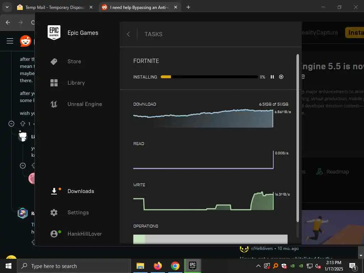364x273 pixels.
Task: Click the Unreal Engine logo icon
Action: click(x=54, y=104)
